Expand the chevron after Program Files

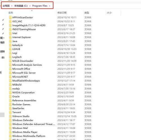(x=50, y=6)
